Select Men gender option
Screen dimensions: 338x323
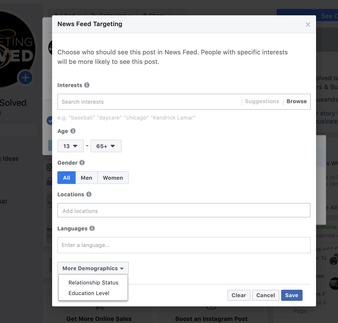click(x=86, y=178)
